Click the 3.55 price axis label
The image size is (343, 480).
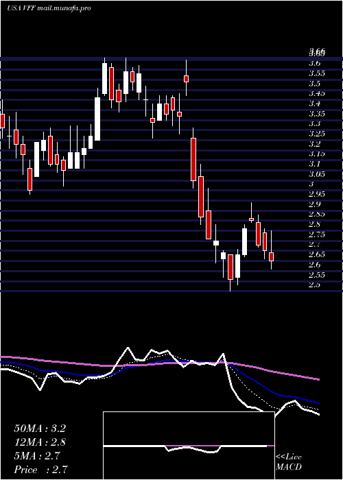click(317, 73)
